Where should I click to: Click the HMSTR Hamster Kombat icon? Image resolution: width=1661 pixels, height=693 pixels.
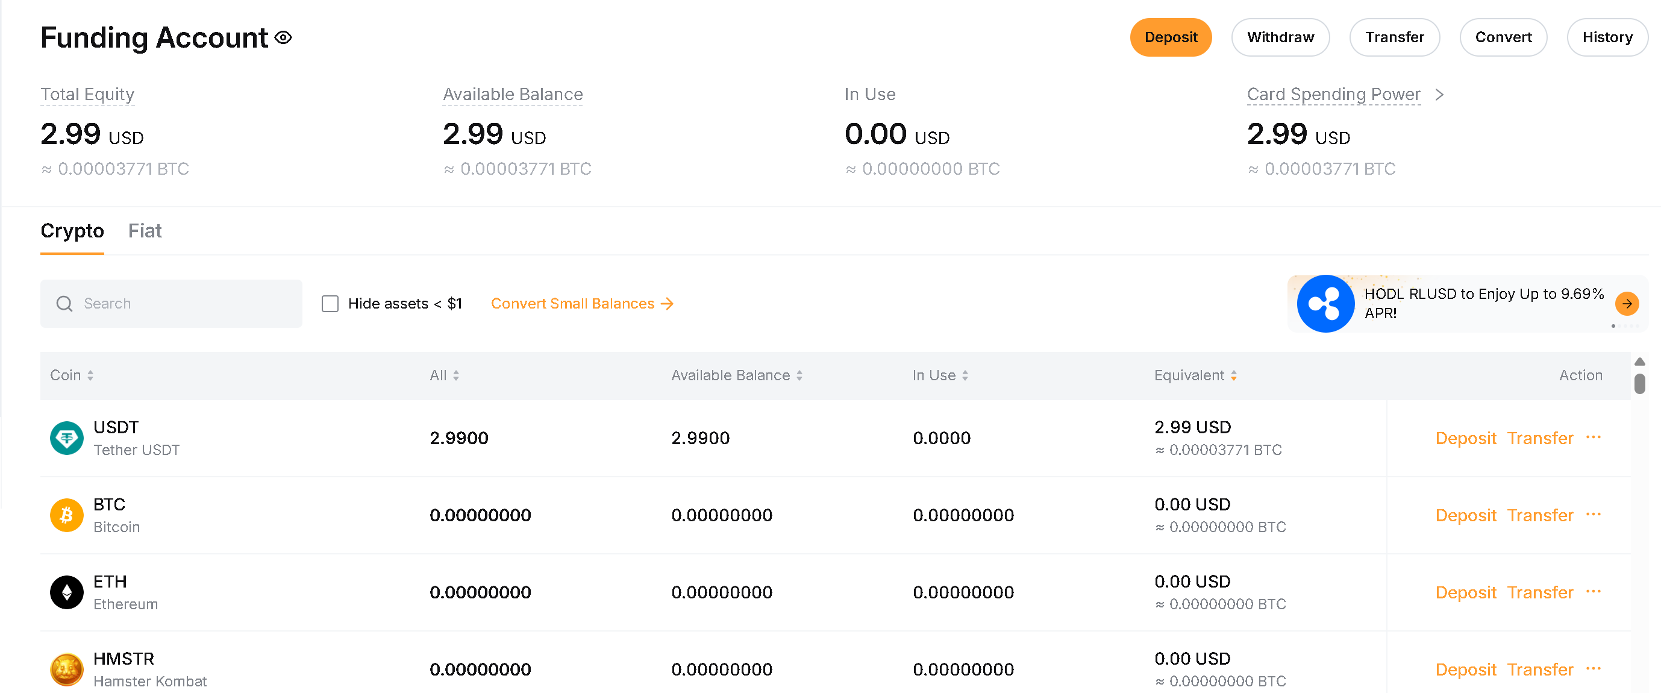coord(67,669)
